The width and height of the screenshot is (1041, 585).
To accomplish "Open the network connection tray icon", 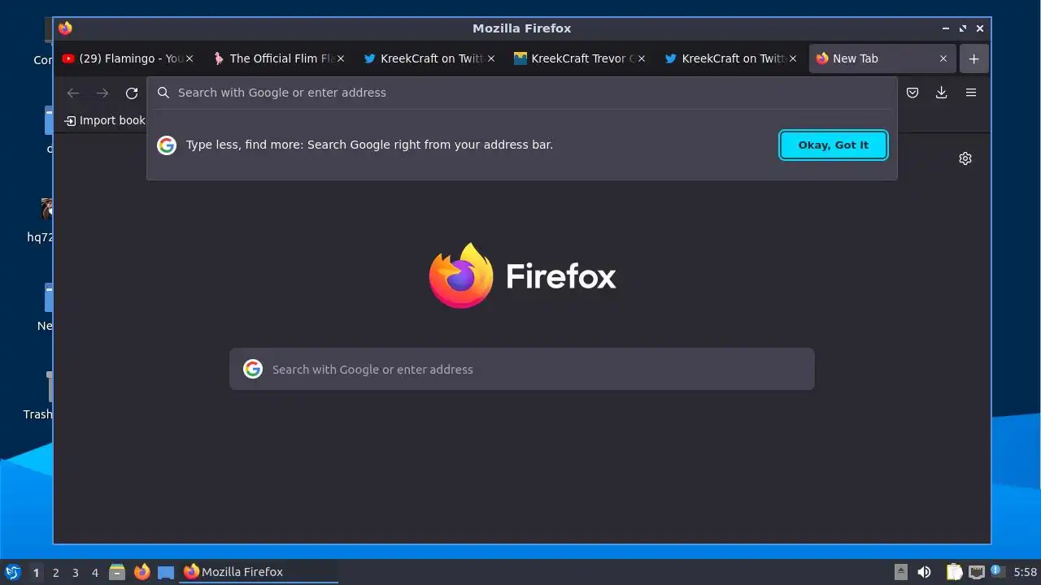I will [977, 572].
